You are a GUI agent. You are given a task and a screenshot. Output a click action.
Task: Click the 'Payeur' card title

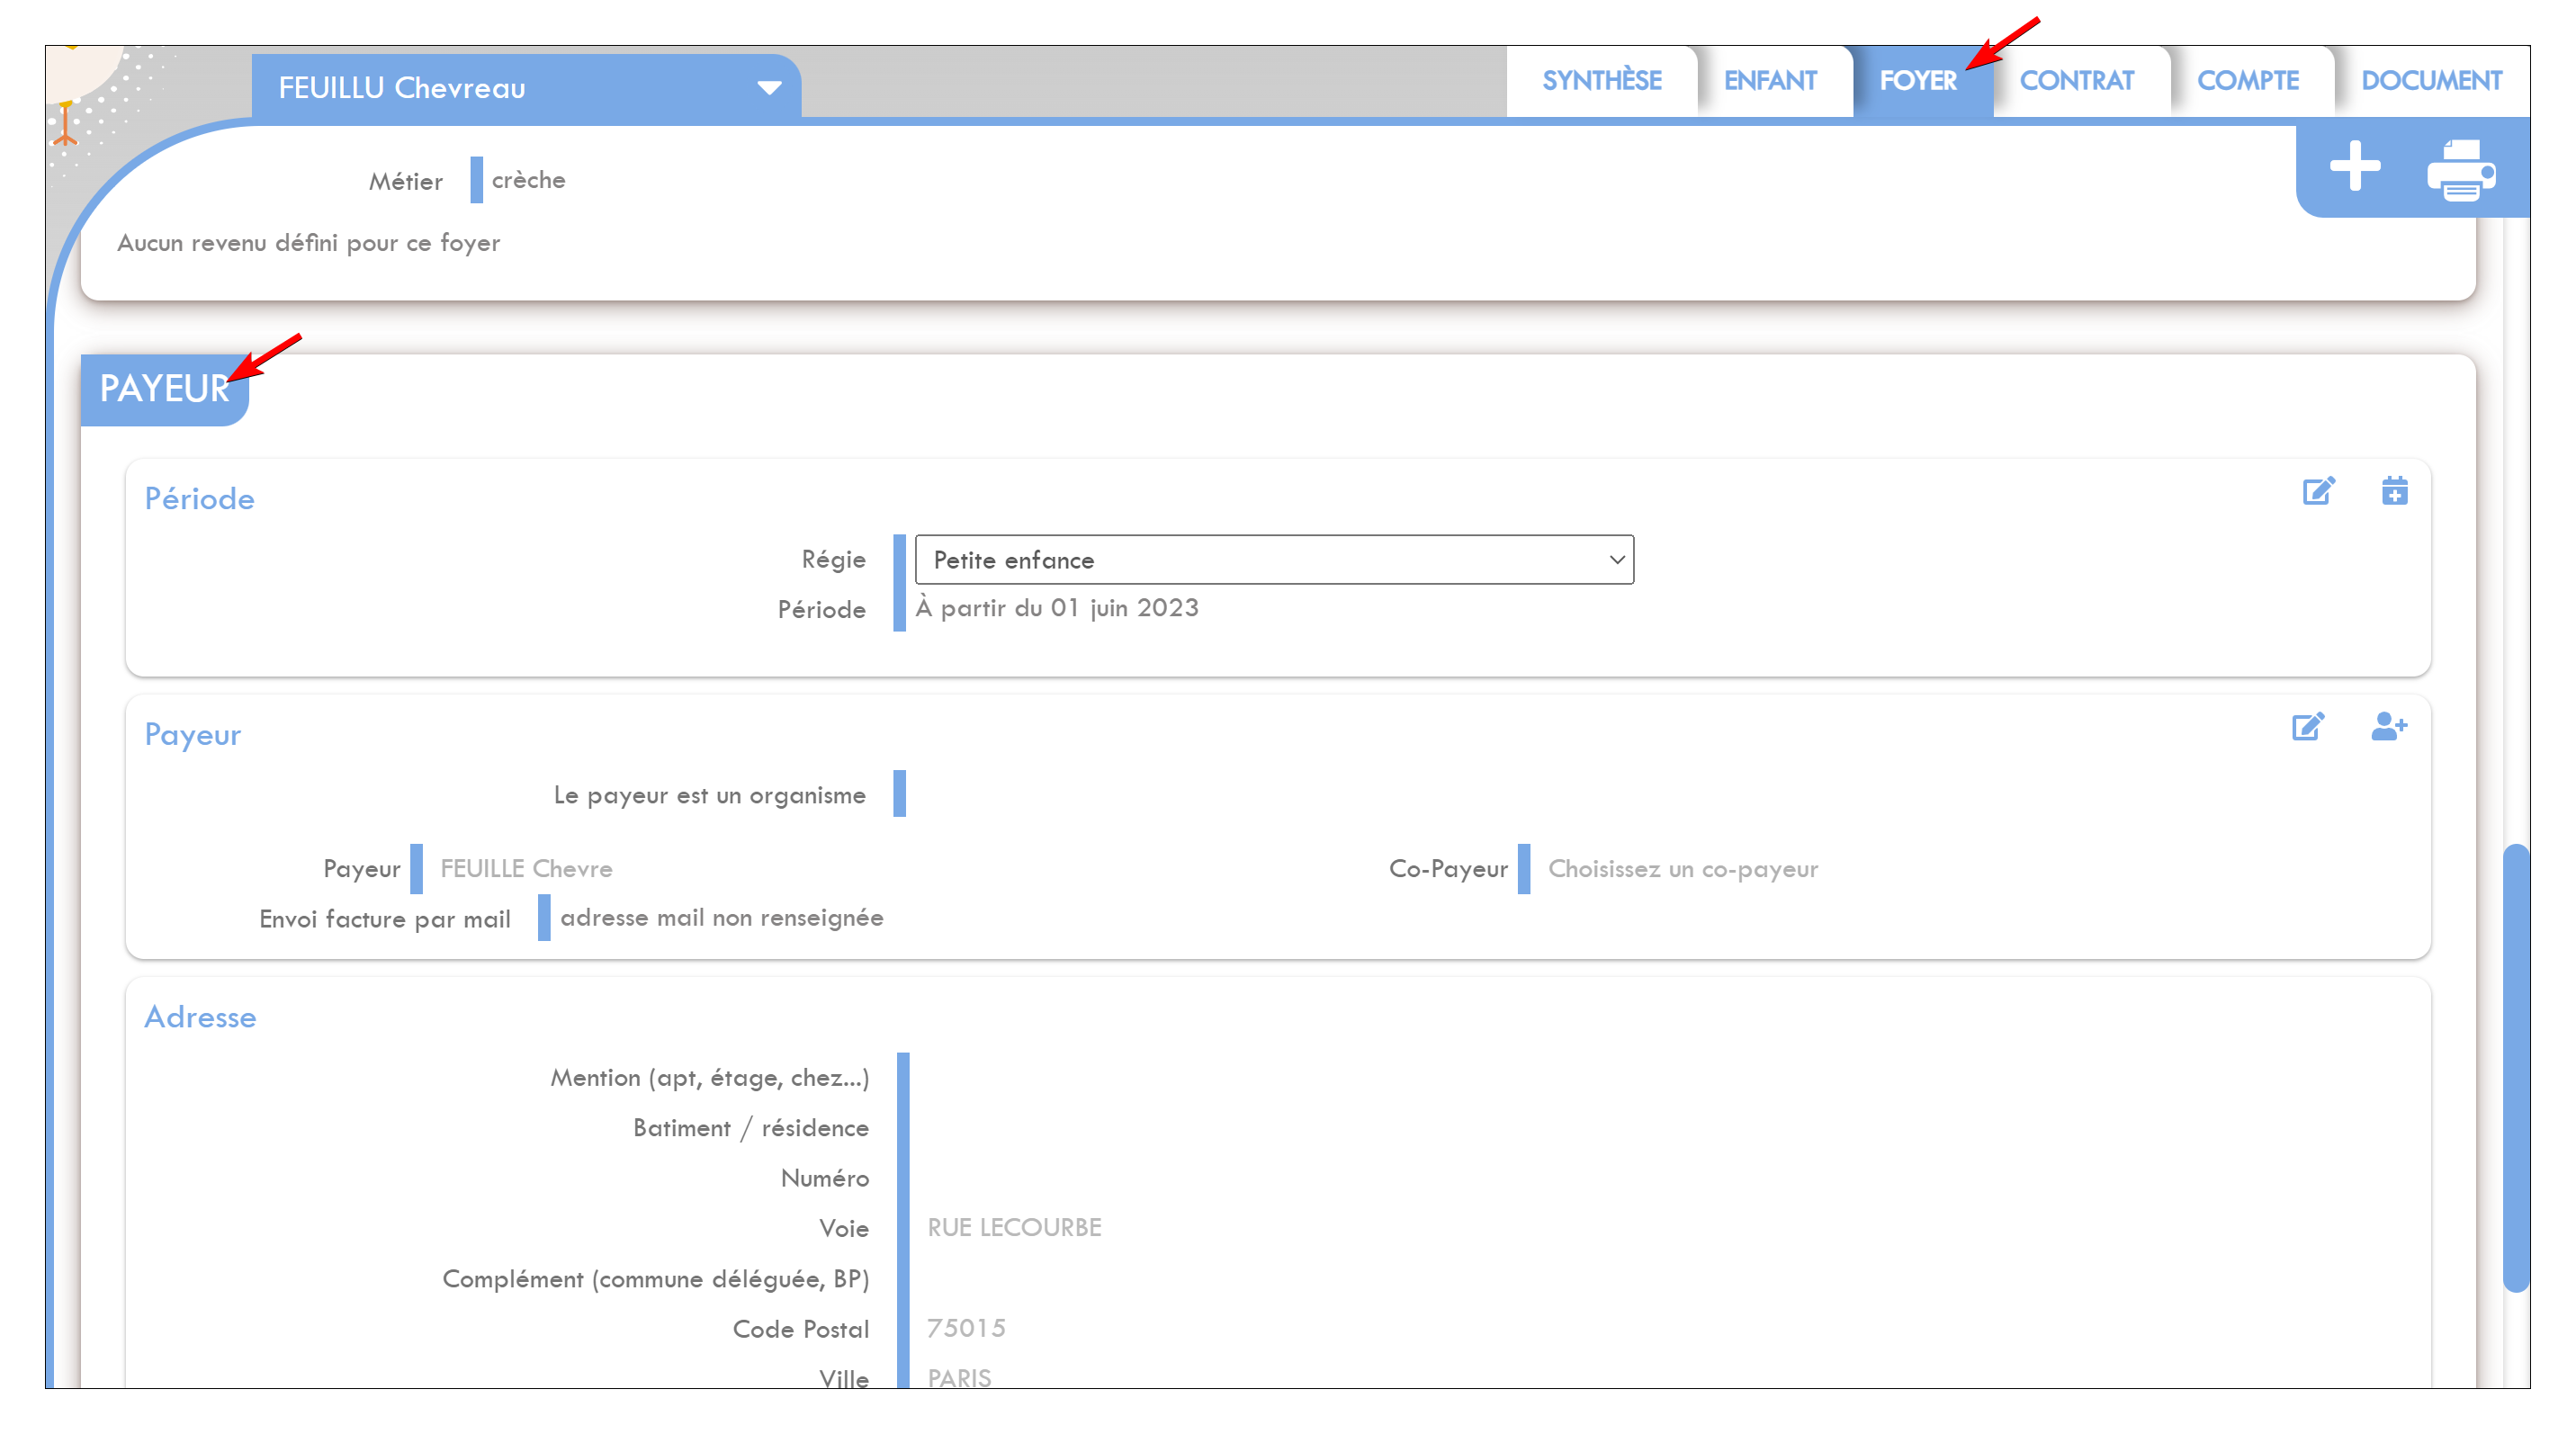(193, 735)
